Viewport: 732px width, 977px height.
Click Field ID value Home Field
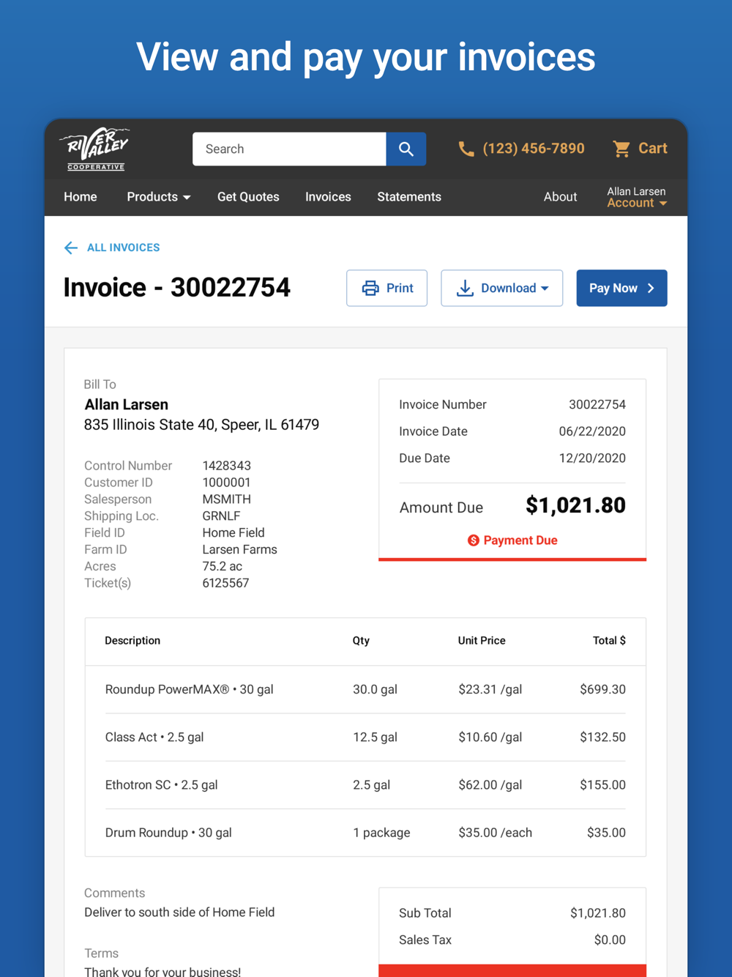234,533
